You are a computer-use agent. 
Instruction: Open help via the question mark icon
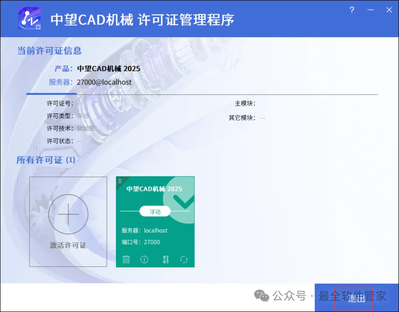click(352, 10)
